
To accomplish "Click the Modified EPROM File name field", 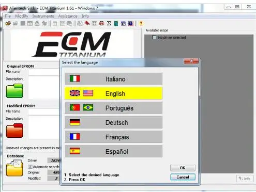I will point(44,111).
